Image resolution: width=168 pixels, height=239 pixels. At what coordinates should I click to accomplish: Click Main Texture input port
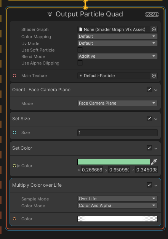pyautogui.click(x=14, y=76)
